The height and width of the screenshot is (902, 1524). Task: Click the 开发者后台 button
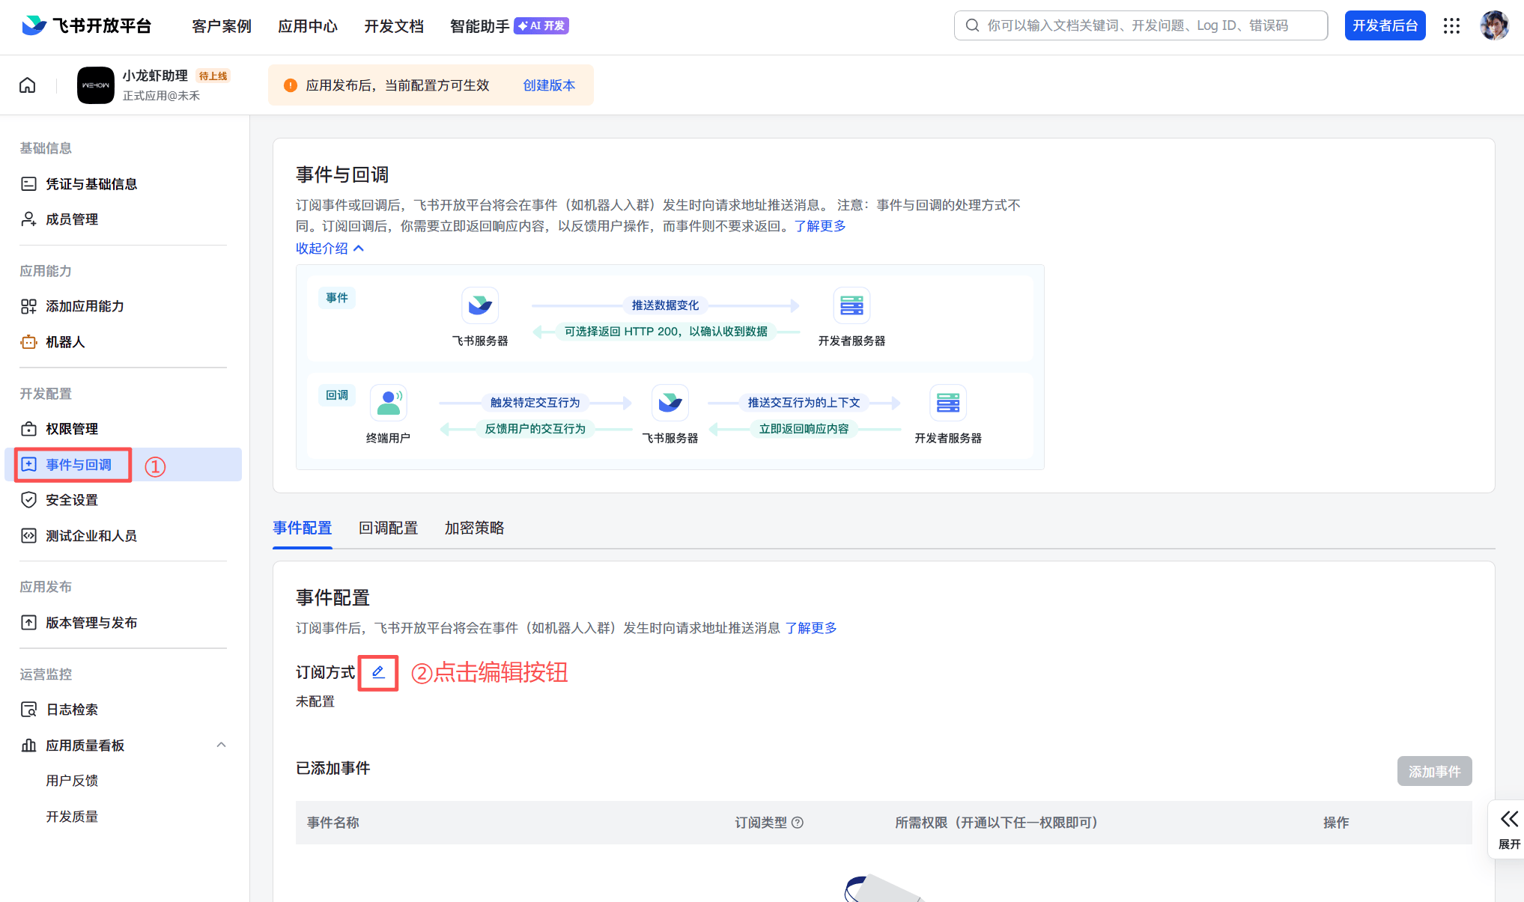pos(1385,25)
